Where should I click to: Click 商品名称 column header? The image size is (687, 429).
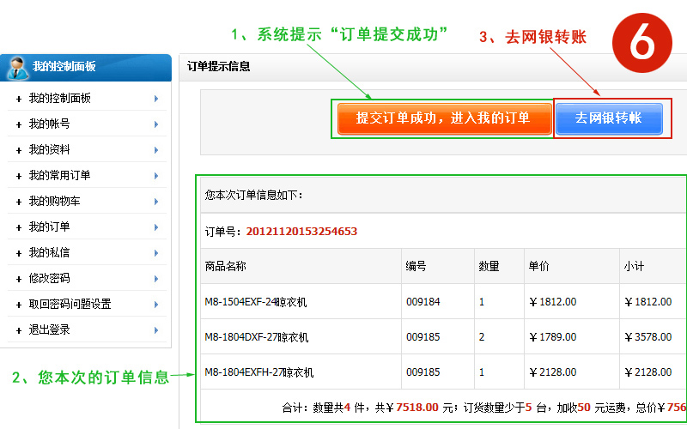coord(225,266)
